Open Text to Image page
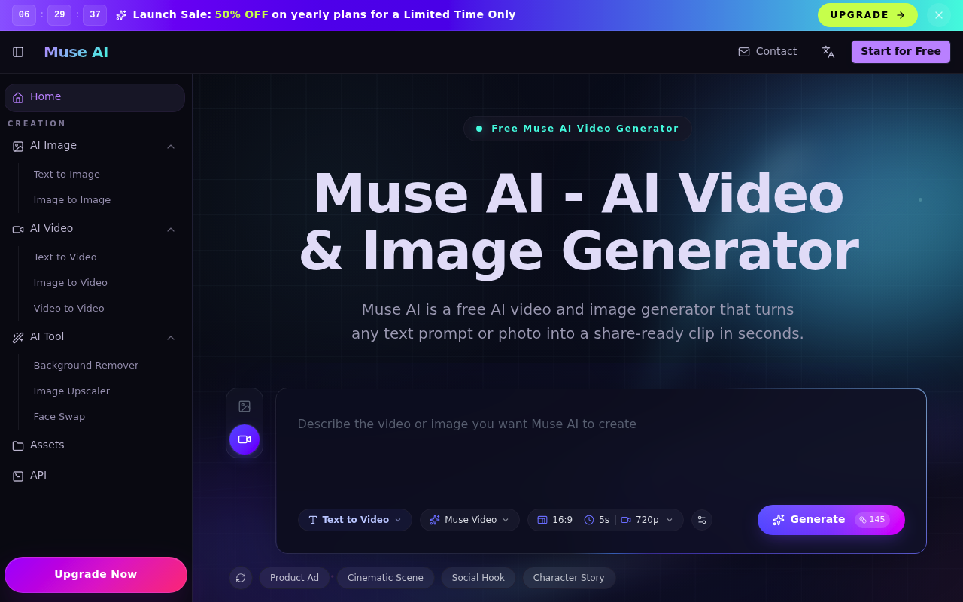Image resolution: width=963 pixels, height=602 pixels. [x=67, y=175]
